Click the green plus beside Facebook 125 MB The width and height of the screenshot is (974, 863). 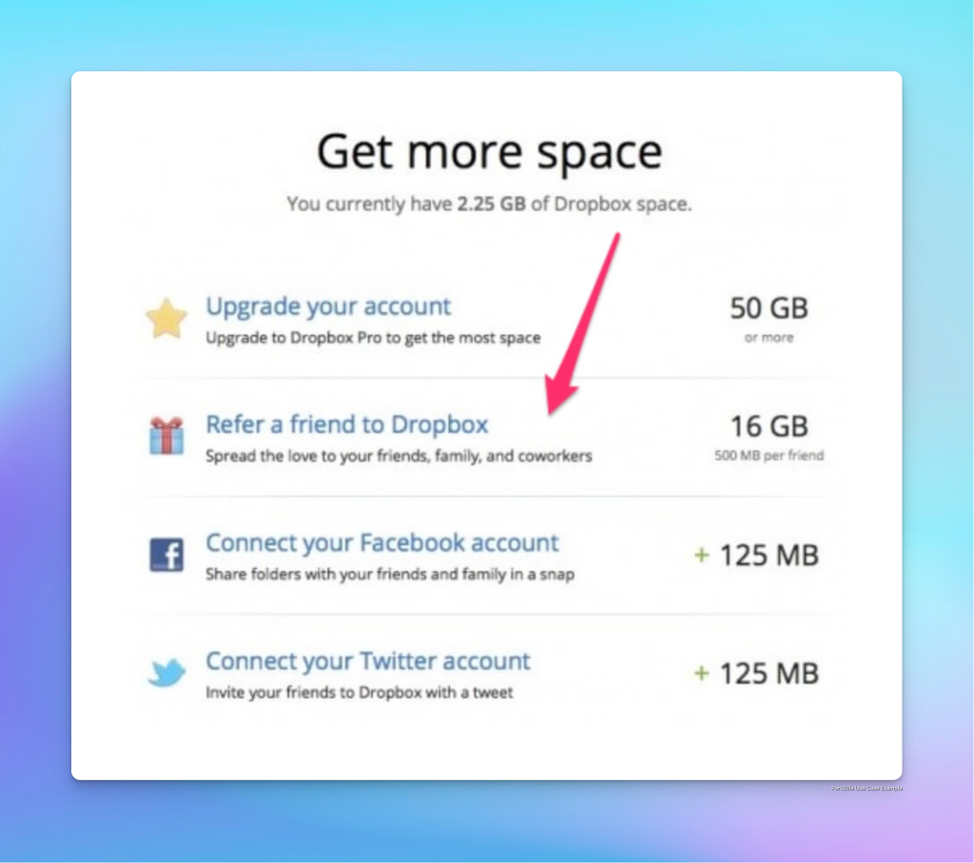point(701,555)
